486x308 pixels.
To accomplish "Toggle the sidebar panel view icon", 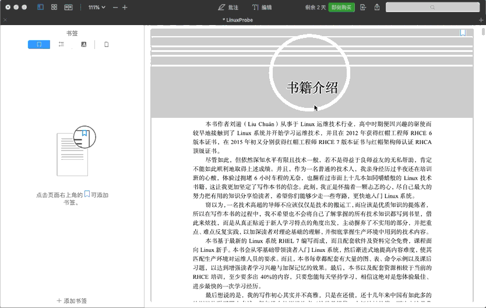I will (x=41, y=7).
